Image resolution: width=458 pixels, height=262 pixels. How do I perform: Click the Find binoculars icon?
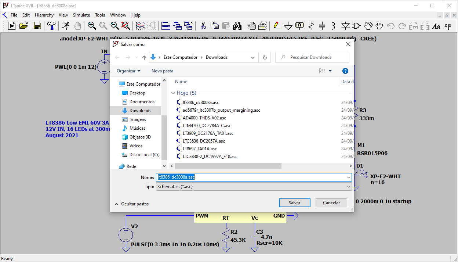point(237,26)
